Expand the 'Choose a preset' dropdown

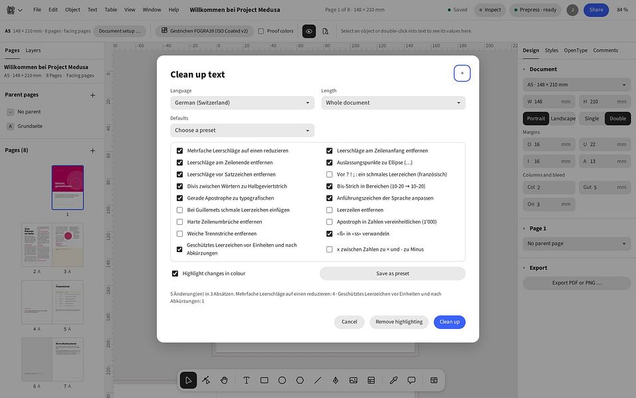pyautogui.click(x=242, y=131)
